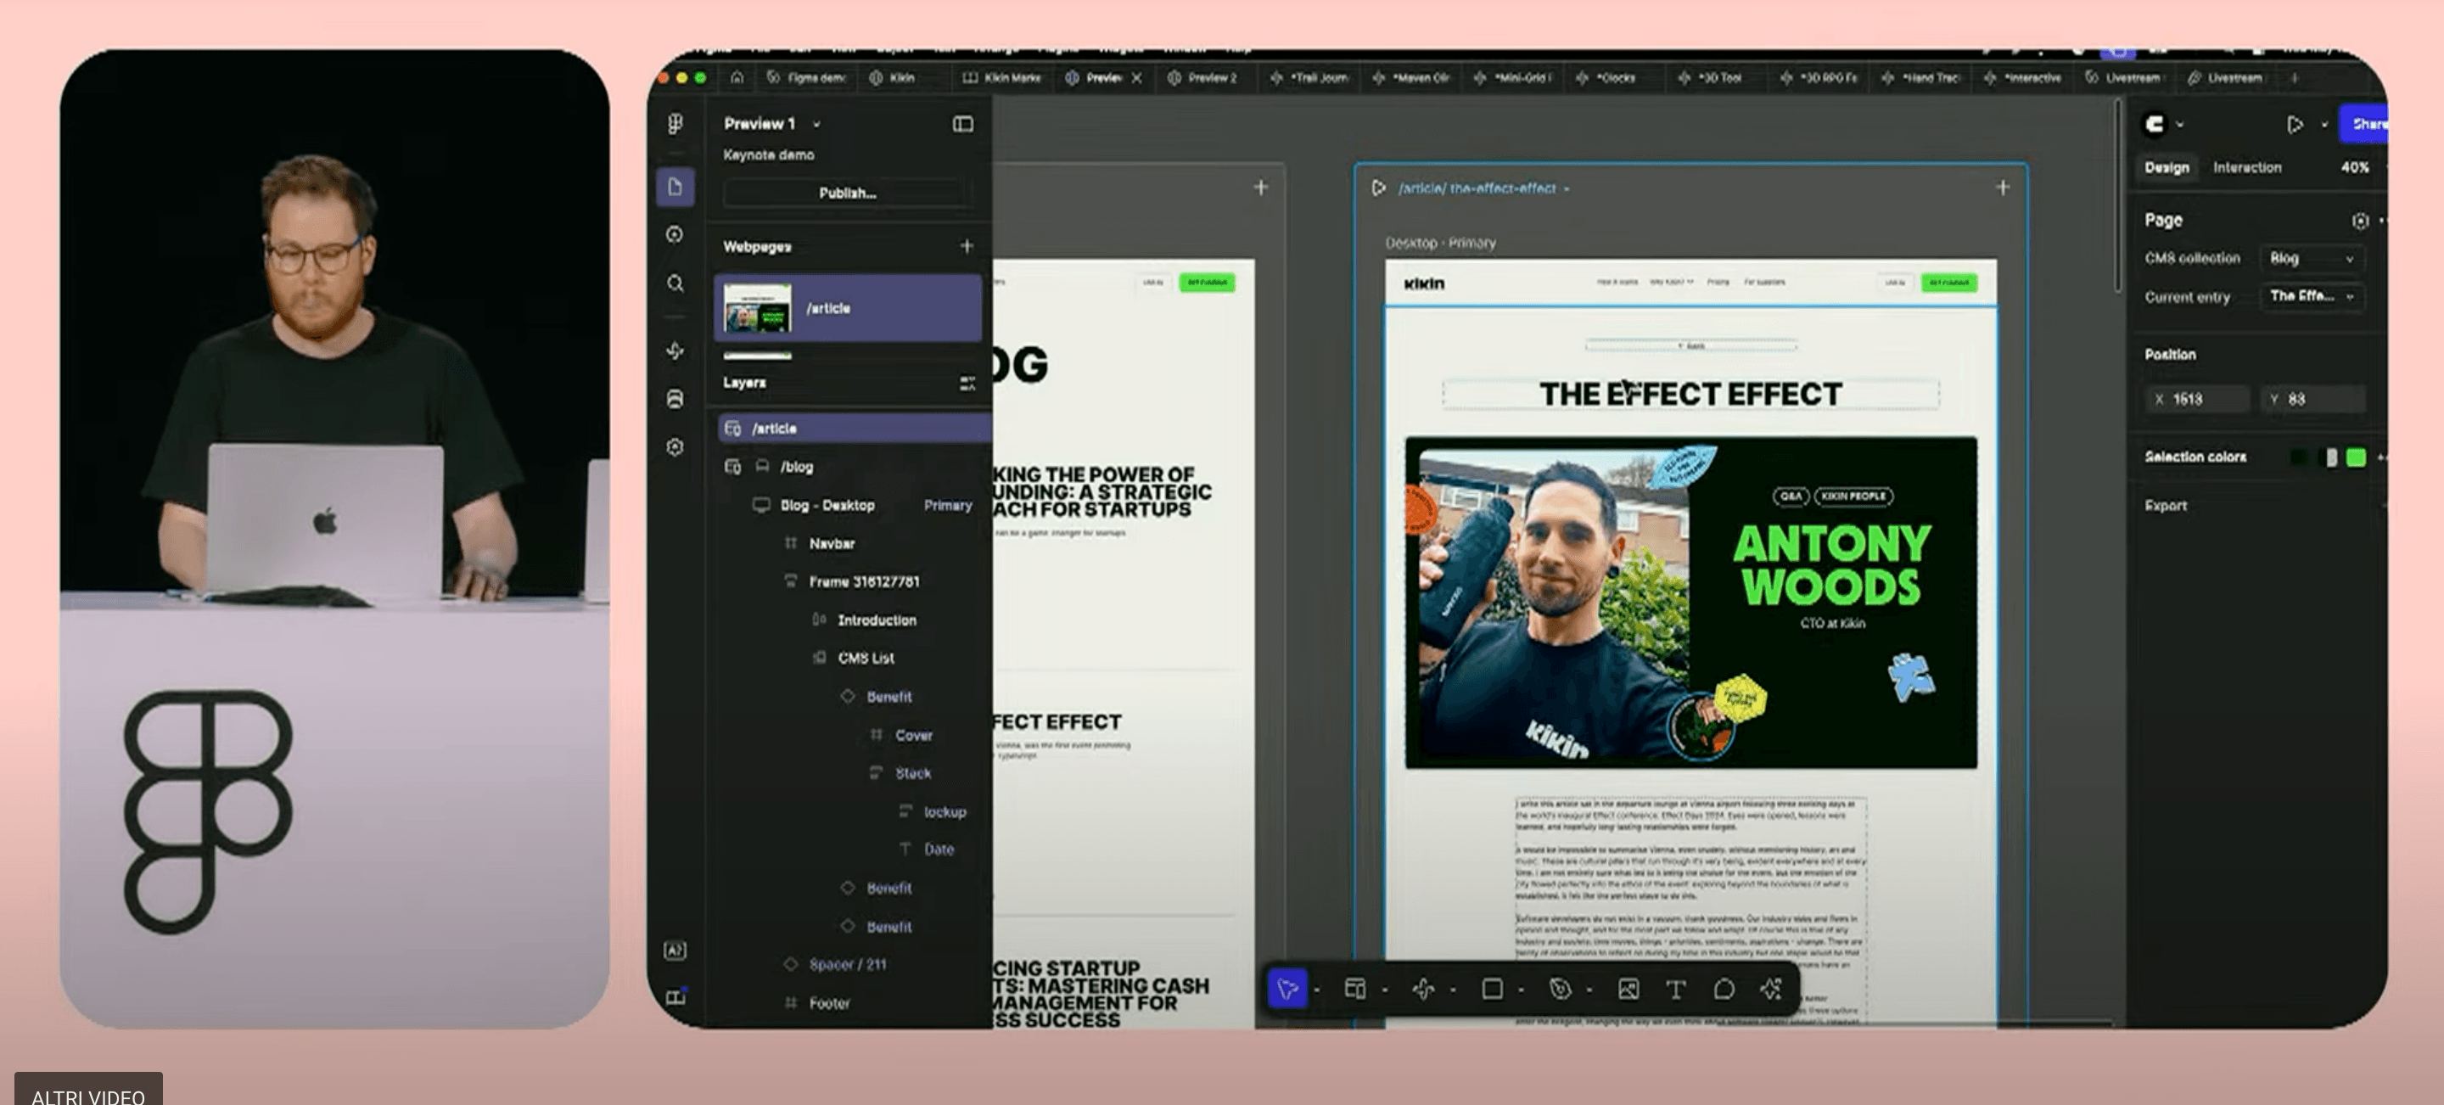
Task: Choose the image insert tool
Action: pyautogui.click(x=1628, y=990)
